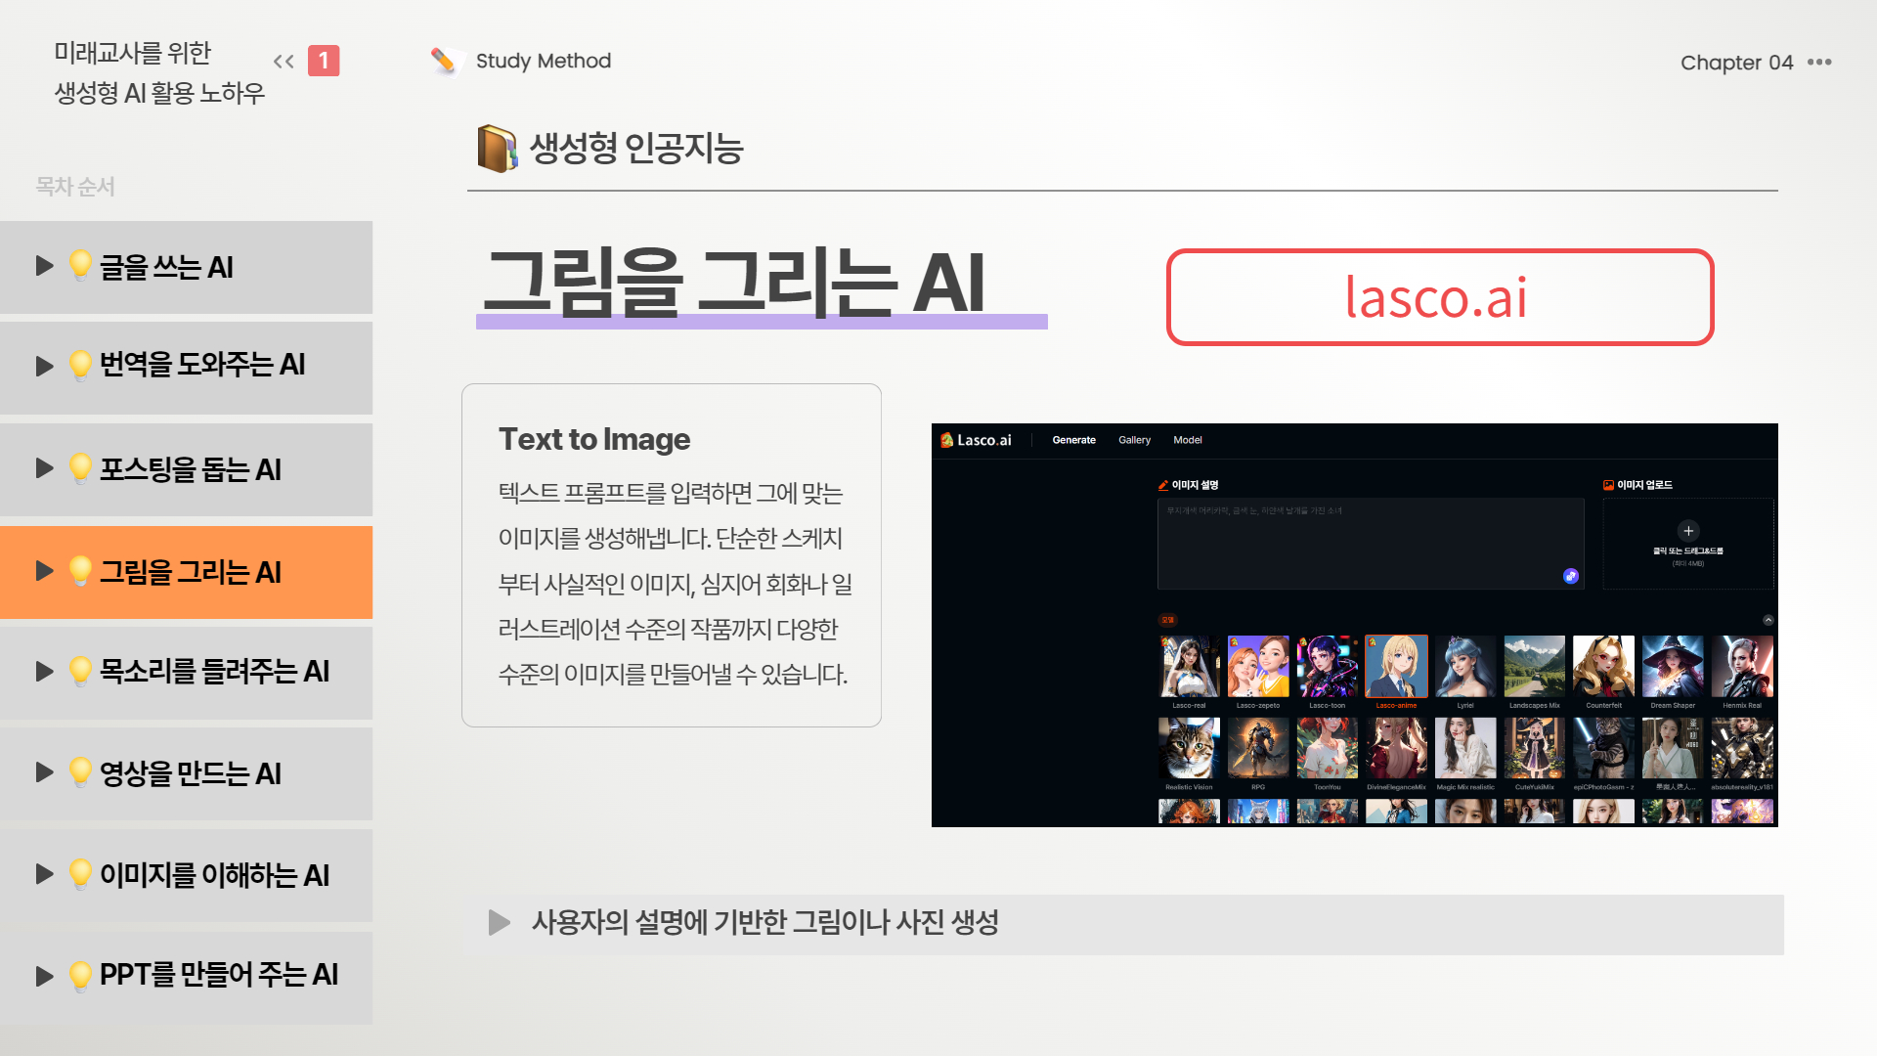Expand the 포스팅을 돕는 AI arrow
Image resolution: width=1877 pixels, height=1056 pixels.
(44, 468)
